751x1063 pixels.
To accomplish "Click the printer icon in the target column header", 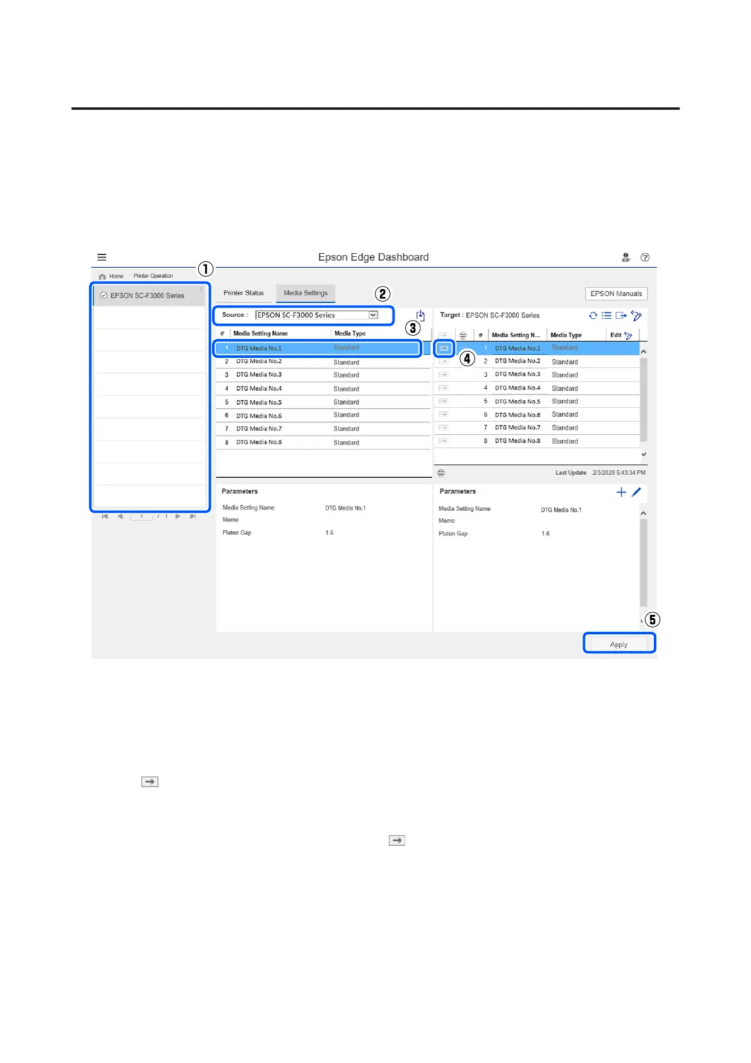I will click(463, 335).
